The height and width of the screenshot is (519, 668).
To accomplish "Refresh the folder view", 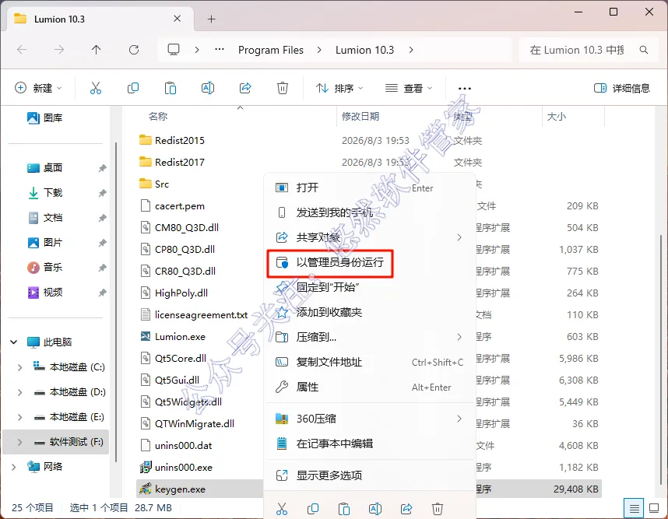I will 134,50.
